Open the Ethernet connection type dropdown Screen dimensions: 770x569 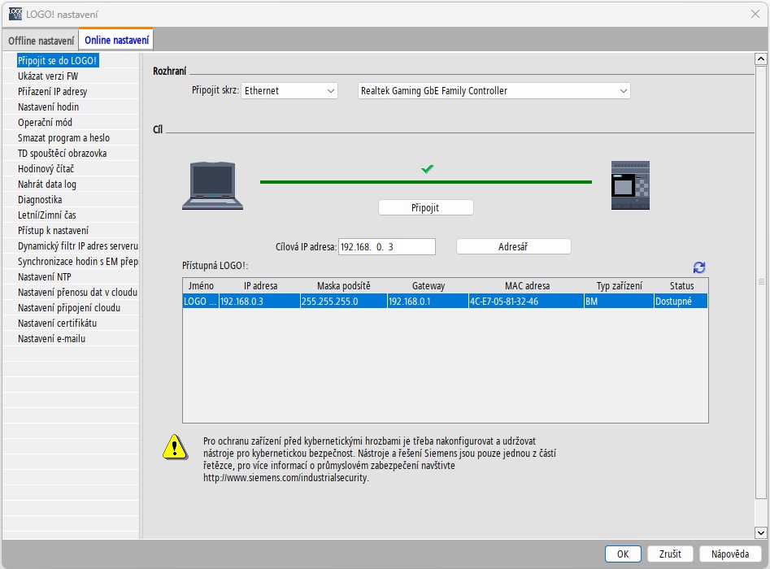(289, 91)
